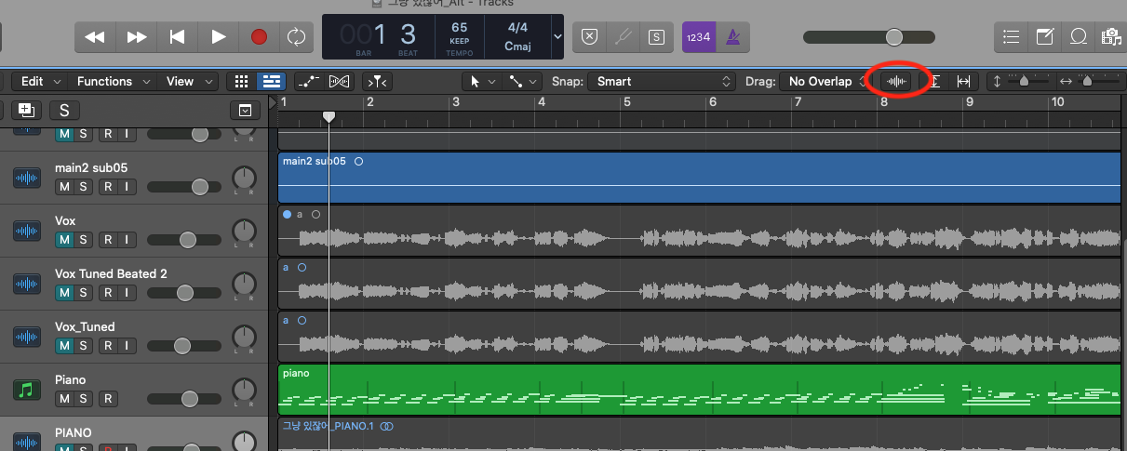Screen dimensions: 1127x451
Task: Click the main2 sub05 pan knob
Action: 244,177
